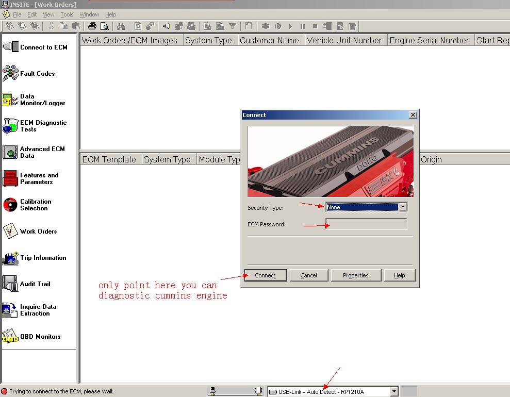
Task: Open the Window menu
Action: pos(90,14)
